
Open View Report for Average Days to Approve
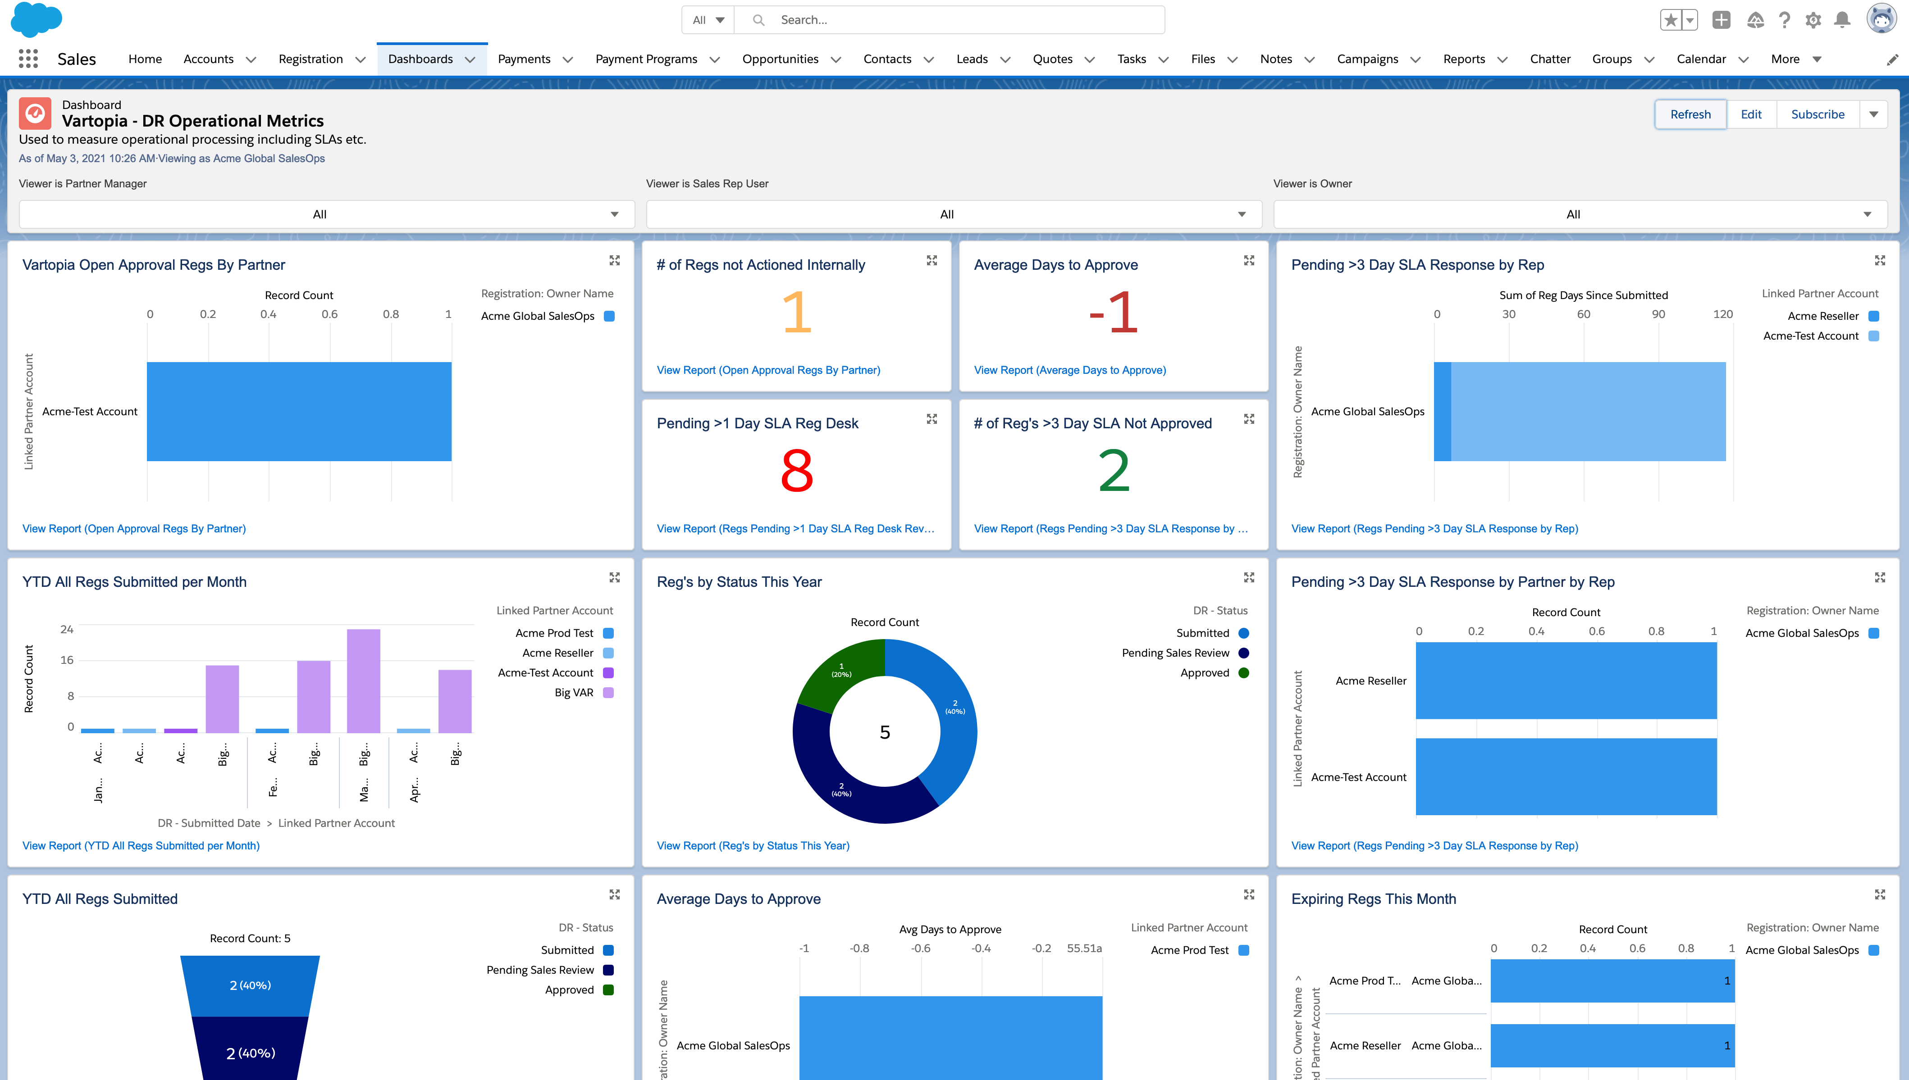pos(1069,369)
